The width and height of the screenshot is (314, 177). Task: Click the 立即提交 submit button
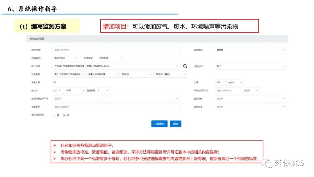pyautogui.click(x=159, y=124)
